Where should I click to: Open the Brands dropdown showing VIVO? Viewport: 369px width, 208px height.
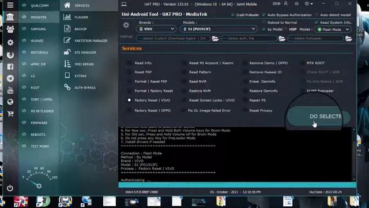156,29
